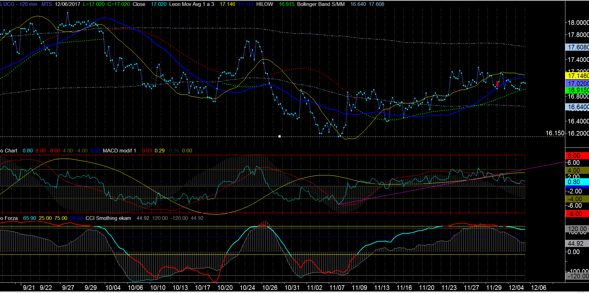Click the red down arrow marker on price chart
Viewport: 589px width, 293px height.
point(497,84)
